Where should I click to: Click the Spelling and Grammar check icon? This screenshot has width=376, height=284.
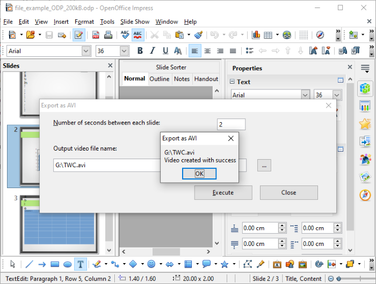(125, 35)
